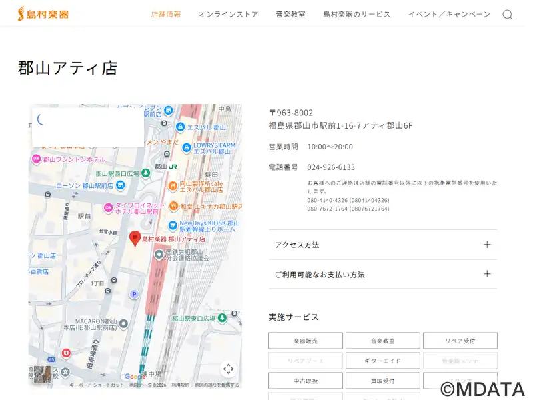The height and width of the screenshot is (400, 533).
Task: Click the Street View thumbnail on the map
Action: [42, 374]
